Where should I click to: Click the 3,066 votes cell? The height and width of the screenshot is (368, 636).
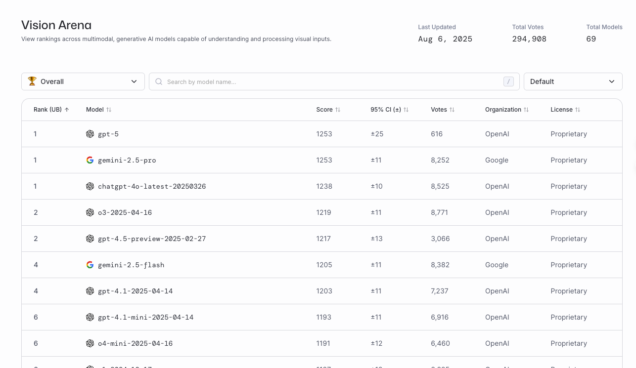point(440,239)
